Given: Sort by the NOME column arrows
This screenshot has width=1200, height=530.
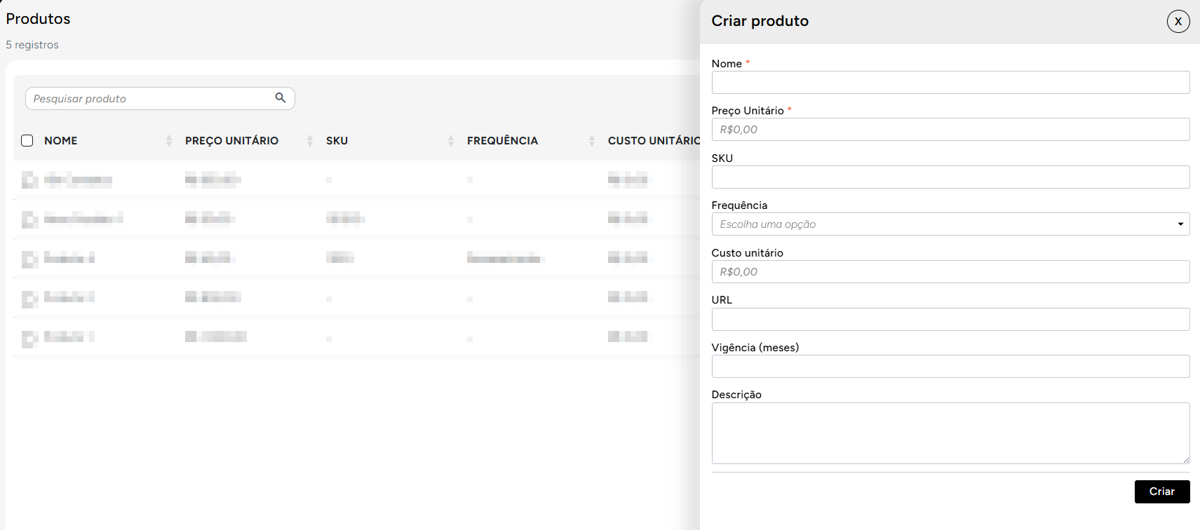Looking at the screenshot, I should point(168,141).
